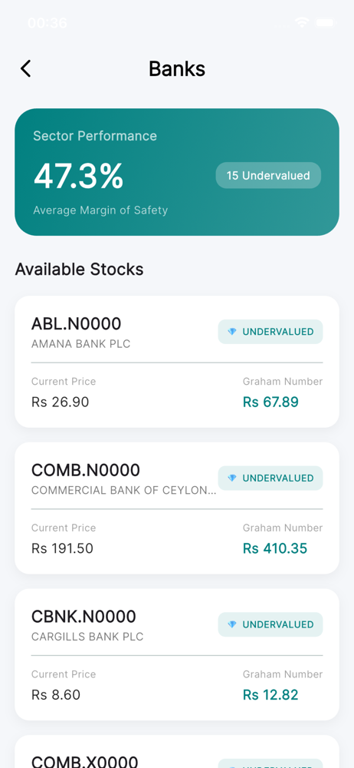The width and height of the screenshot is (354, 768).
Task: Click the UNDERVALUED badge for Amana Bank
Action: [x=270, y=332]
